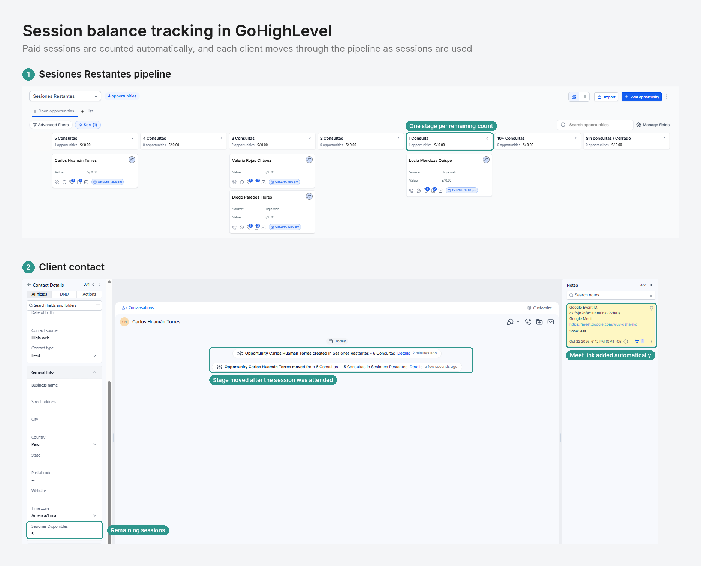Open the Conversations tab
The image size is (701, 566).
138,308
